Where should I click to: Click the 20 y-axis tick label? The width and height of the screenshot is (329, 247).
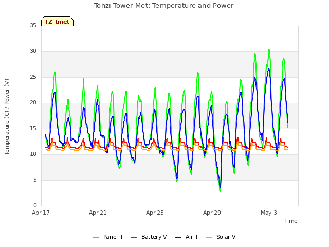coord(33,103)
